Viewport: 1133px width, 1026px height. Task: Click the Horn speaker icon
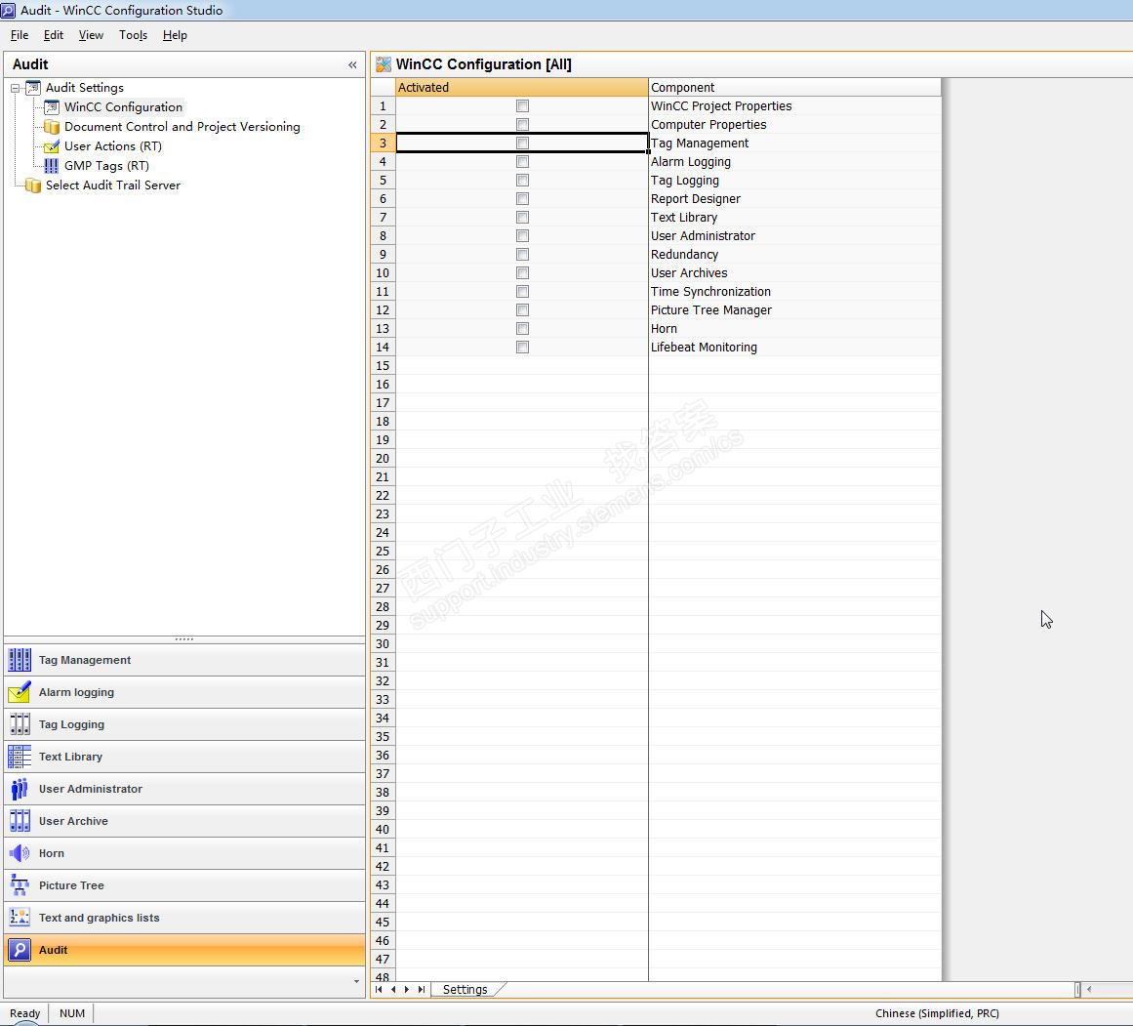[20, 853]
